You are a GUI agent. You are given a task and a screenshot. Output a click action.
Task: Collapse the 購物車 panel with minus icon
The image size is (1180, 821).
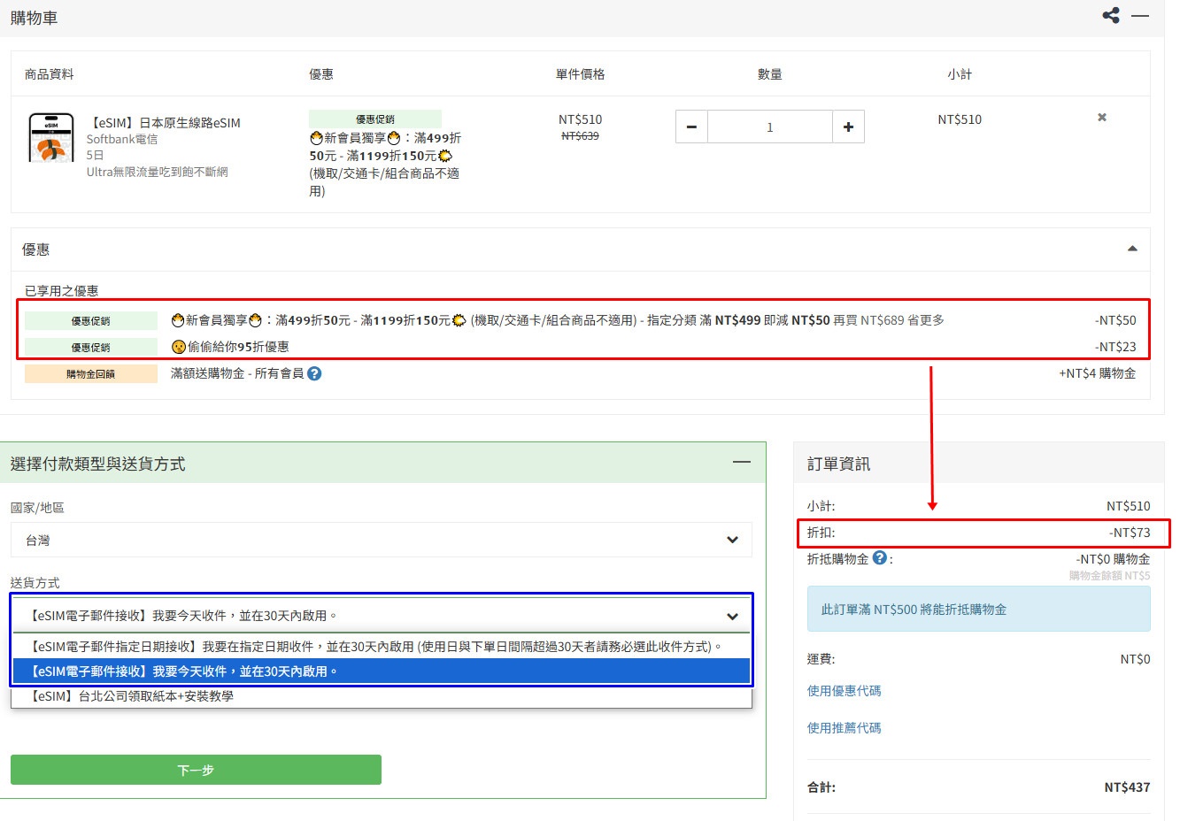pos(1140,16)
